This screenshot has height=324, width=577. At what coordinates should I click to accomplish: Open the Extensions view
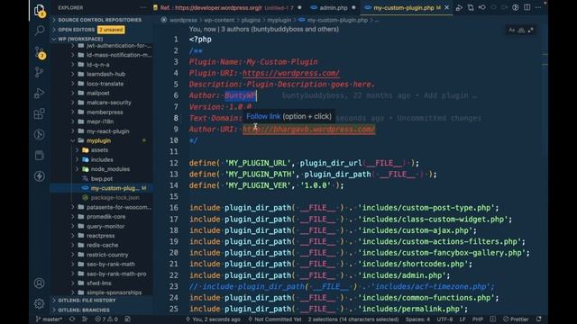click(x=39, y=114)
